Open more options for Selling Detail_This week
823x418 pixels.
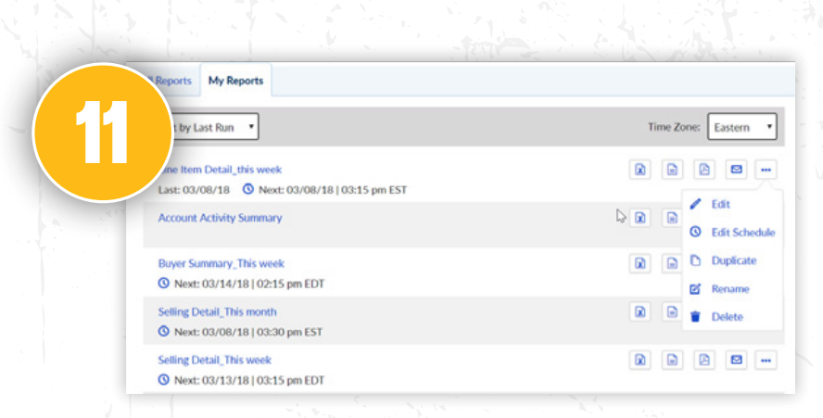click(766, 360)
